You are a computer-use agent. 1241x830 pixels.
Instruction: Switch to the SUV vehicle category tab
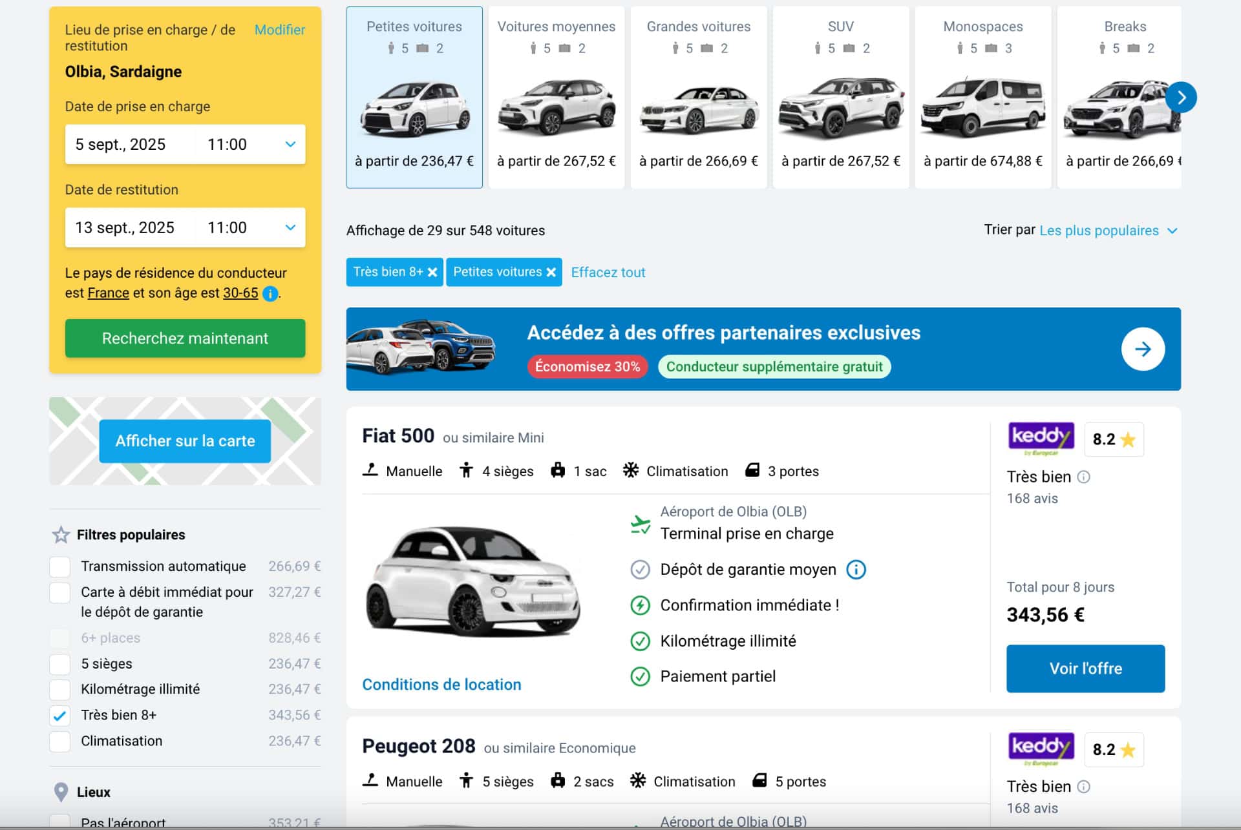(x=840, y=97)
